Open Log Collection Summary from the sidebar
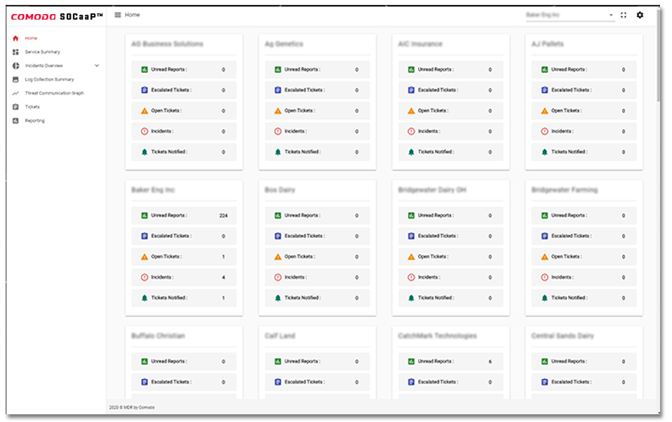This screenshot has width=672, height=422. pos(49,79)
